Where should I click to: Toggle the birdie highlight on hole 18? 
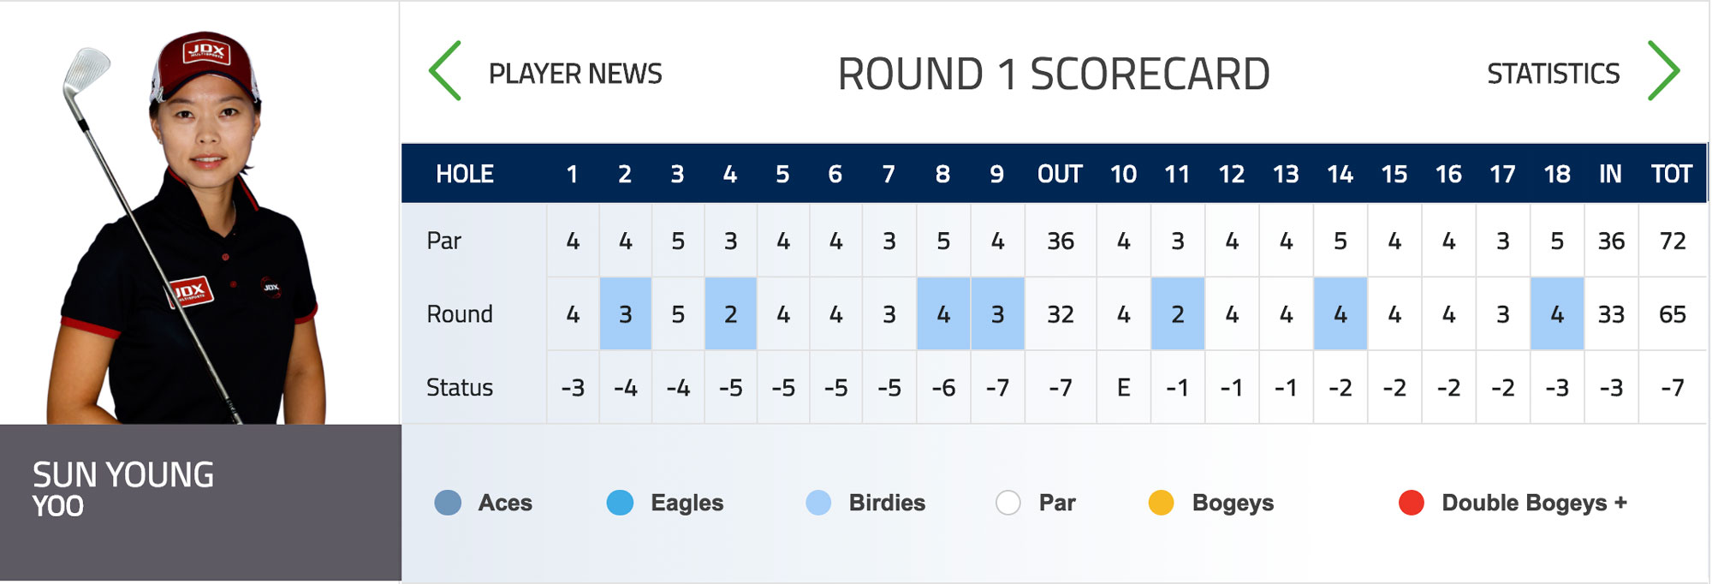coord(1556,314)
